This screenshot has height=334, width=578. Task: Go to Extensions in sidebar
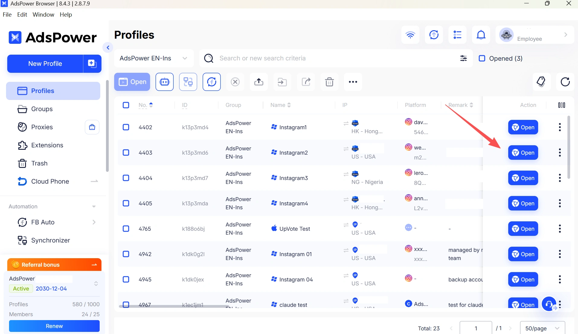click(53, 145)
